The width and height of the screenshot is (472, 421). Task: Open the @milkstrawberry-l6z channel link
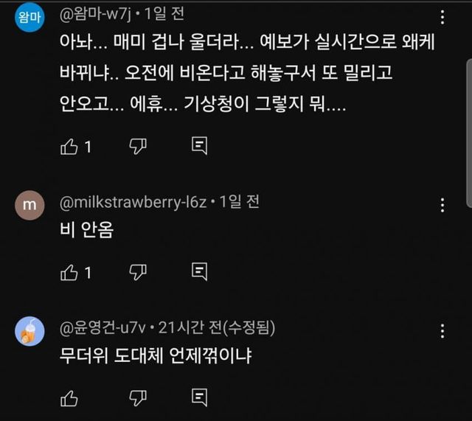click(134, 201)
